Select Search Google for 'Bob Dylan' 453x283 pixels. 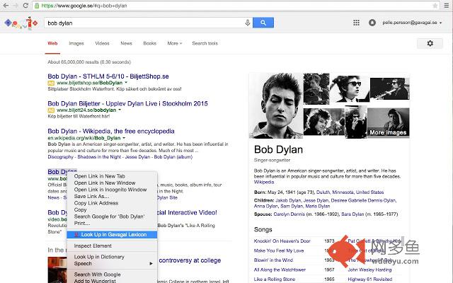pos(112,216)
